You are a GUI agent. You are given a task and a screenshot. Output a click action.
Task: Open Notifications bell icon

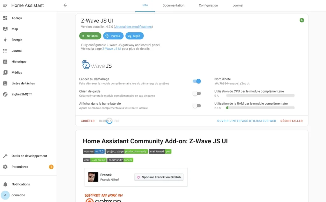[5, 184]
